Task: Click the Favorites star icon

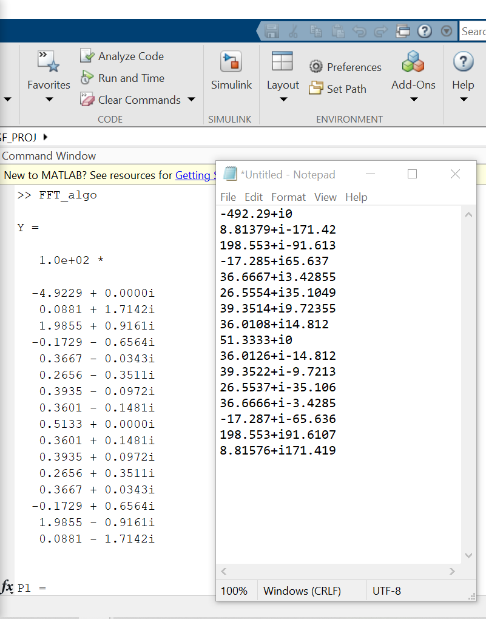Action: tap(49, 62)
